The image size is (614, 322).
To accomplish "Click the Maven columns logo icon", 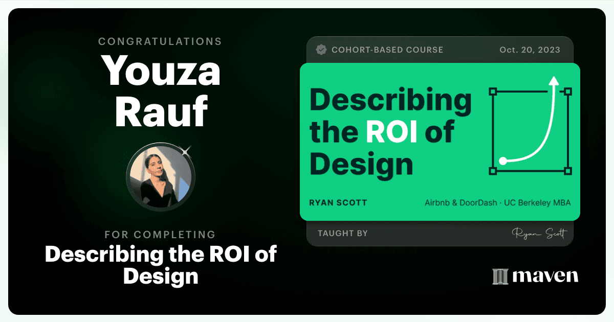I will coord(500,276).
